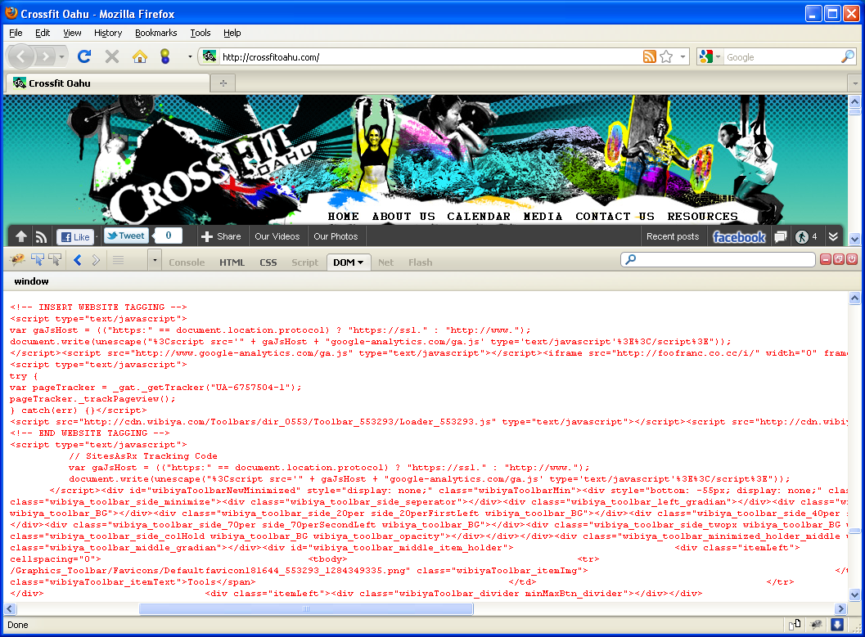
Task: Collapse the Wibiya toolbar with the double chevron
Action: 833,236
